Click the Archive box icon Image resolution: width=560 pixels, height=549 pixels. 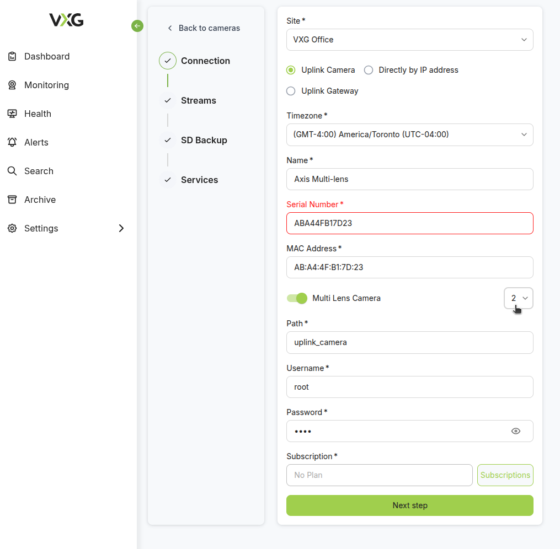(x=12, y=200)
